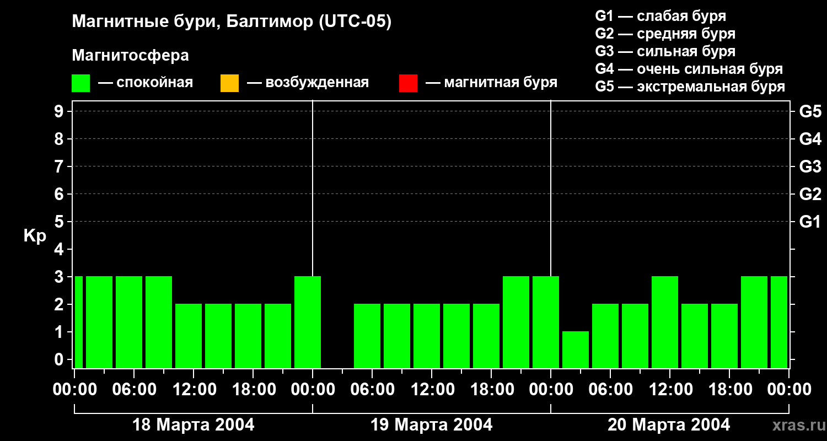Click the 'Kp' vertical axis label

[x=35, y=236]
